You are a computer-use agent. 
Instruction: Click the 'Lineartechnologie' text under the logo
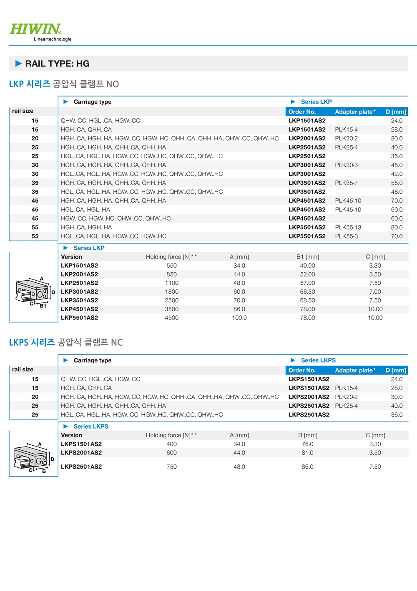pyautogui.click(x=53, y=39)
